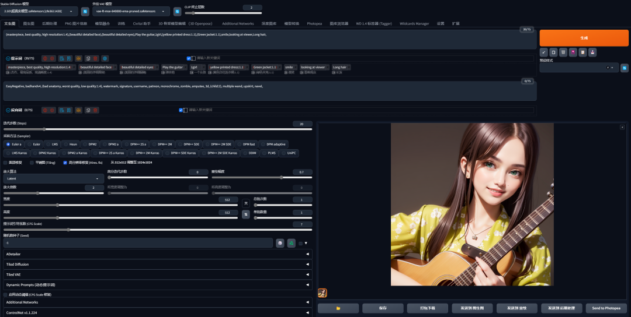
Task: Open the output folder with folder icon button
Action: tap(338, 308)
